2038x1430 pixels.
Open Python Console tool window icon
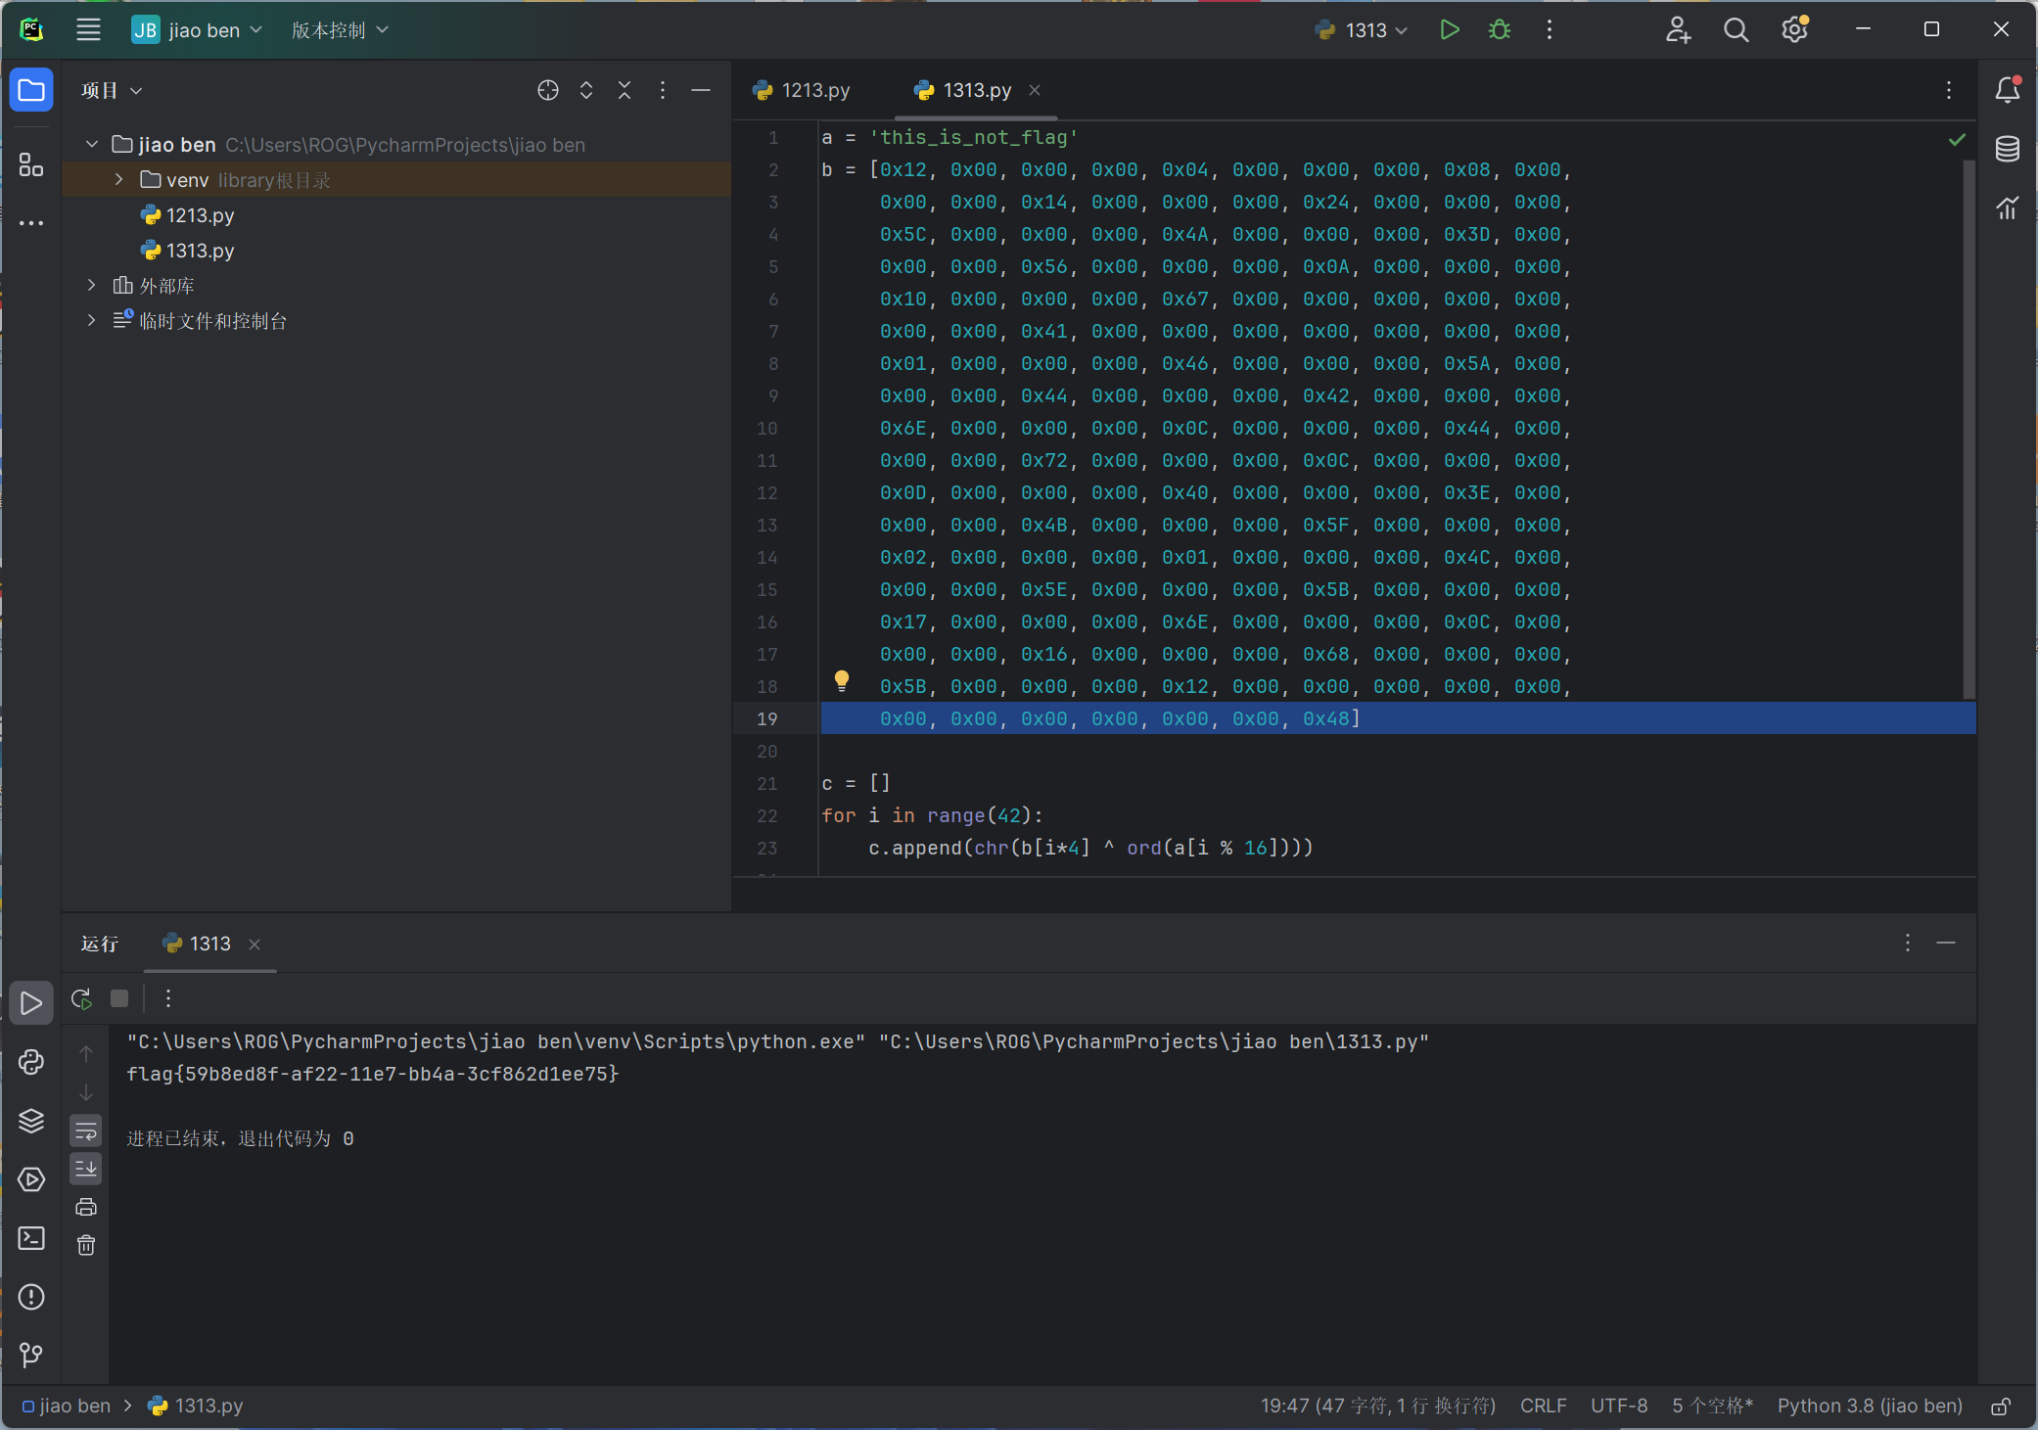[31, 1062]
